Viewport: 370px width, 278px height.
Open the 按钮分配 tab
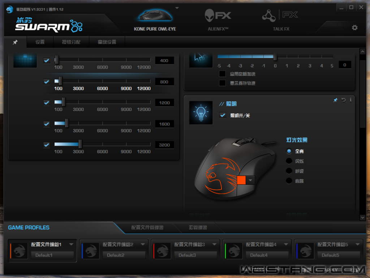click(x=71, y=42)
